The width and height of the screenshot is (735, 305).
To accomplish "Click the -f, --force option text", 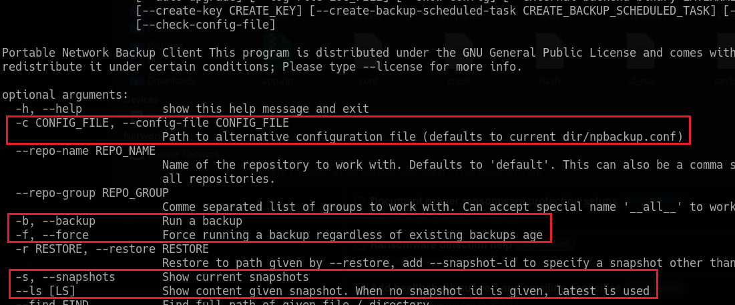I will pos(52,235).
